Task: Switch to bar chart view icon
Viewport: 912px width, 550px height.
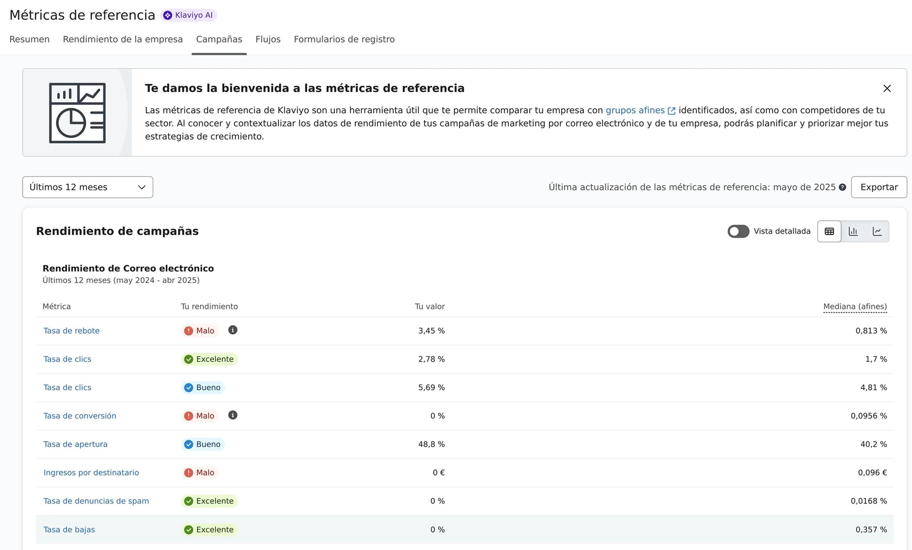Action: 853,231
